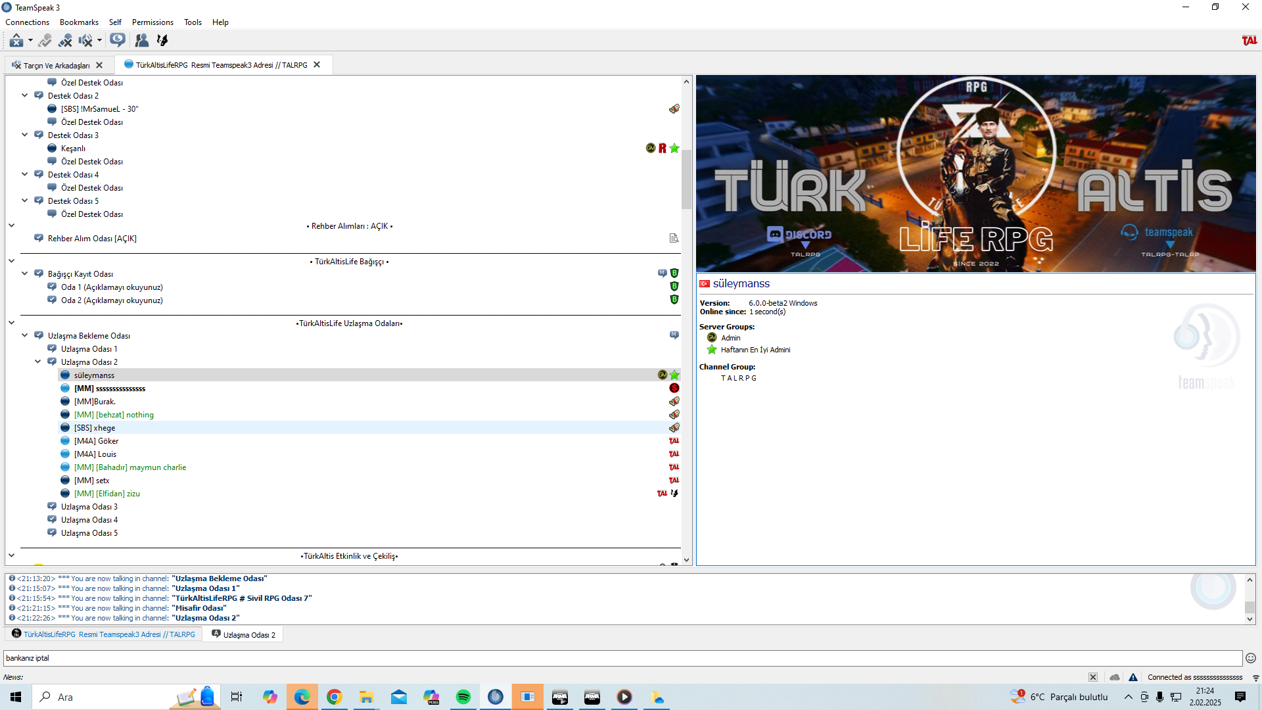
Task: Click the GM badge in Keşanlı row
Action: pos(651,149)
